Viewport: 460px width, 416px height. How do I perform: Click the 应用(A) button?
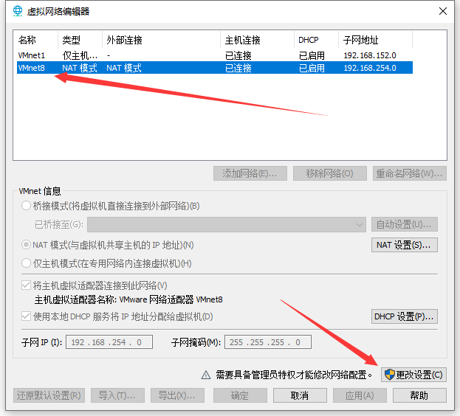coord(360,395)
